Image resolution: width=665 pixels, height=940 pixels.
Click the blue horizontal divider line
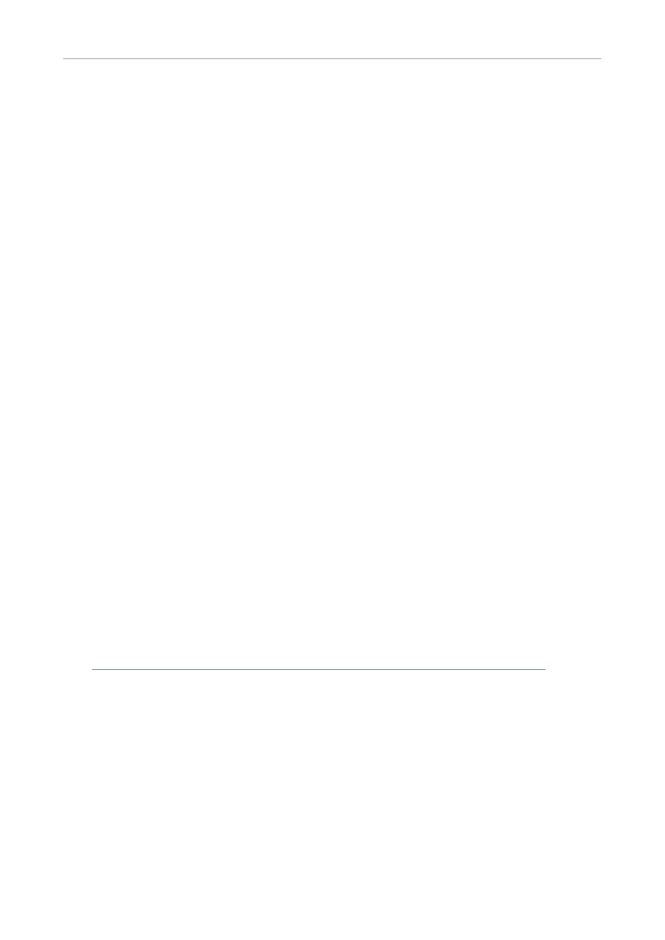[x=318, y=669]
